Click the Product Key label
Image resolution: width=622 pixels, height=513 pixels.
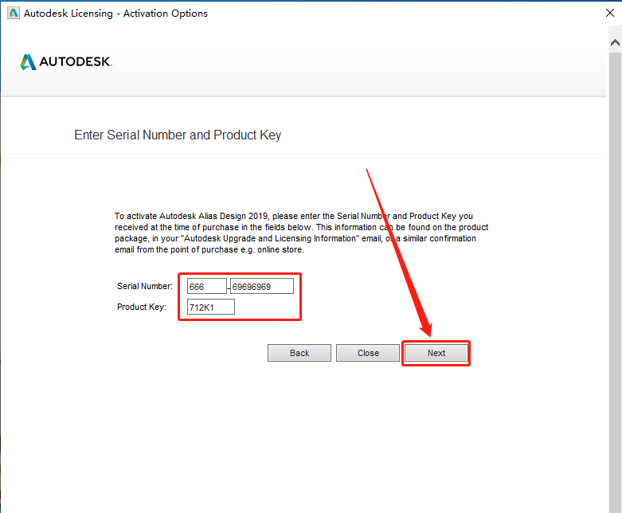(141, 307)
